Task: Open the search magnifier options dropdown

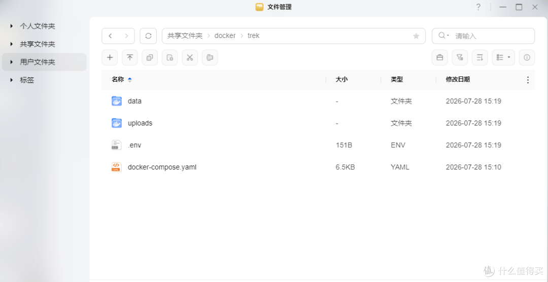Action: pyautogui.click(x=443, y=35)
